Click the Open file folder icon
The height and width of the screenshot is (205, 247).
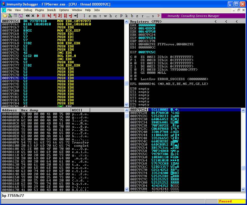5,16
